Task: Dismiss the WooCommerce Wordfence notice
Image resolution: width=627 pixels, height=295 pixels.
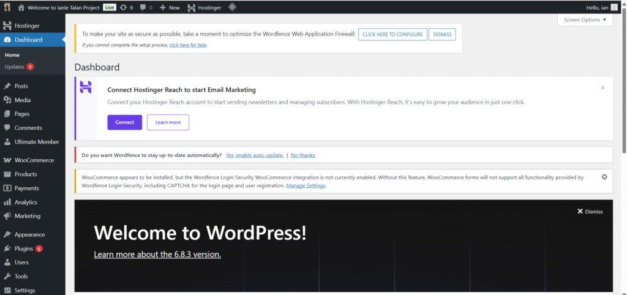Action: pos(604,177)
